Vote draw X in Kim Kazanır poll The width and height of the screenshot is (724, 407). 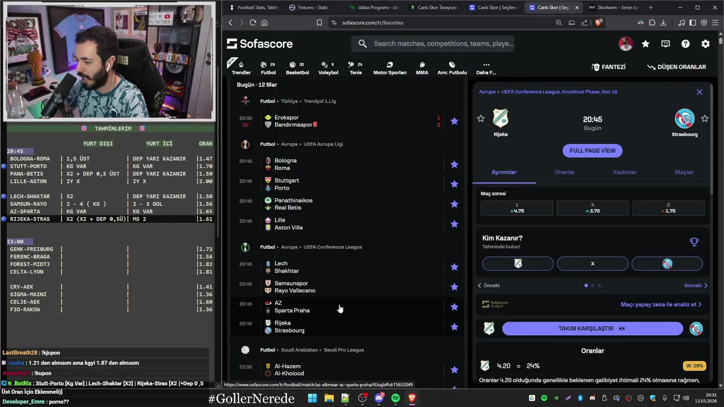(x=593, y=263)
